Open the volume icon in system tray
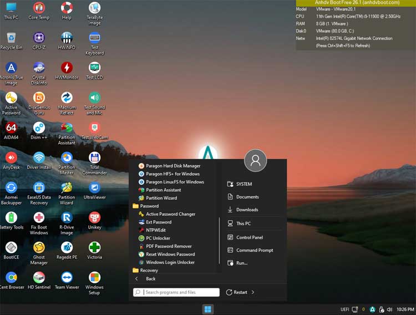416x315 pixels. 389,309
